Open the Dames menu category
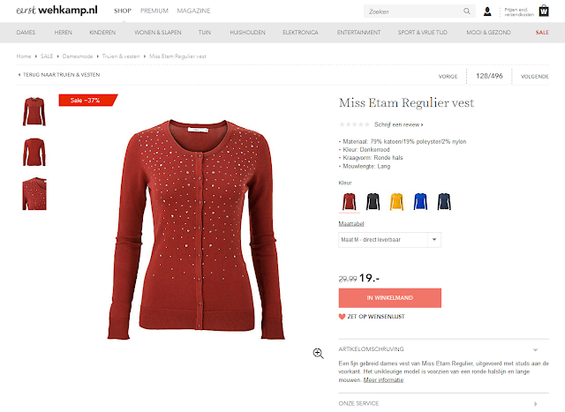This screenshot has width=565, height=412. click(26, 33)
